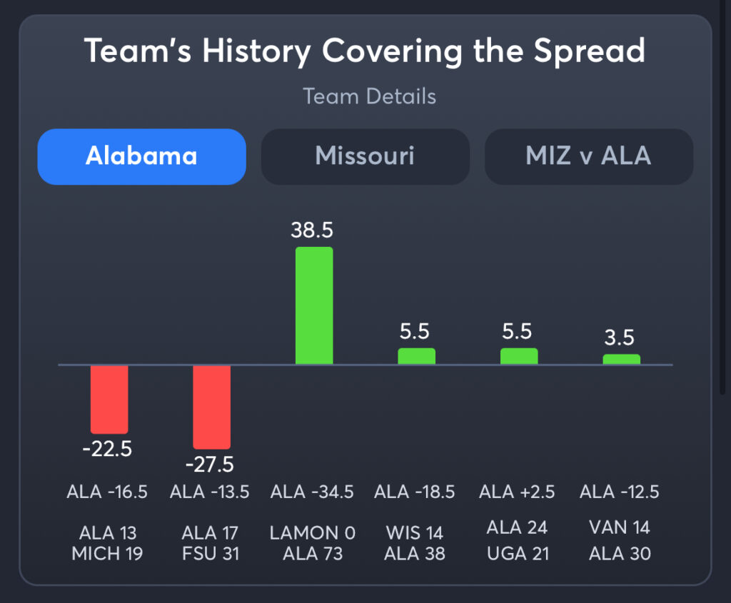Click the red -22.5 bar
The image size is (731, 603).
(x=109, y=399)
